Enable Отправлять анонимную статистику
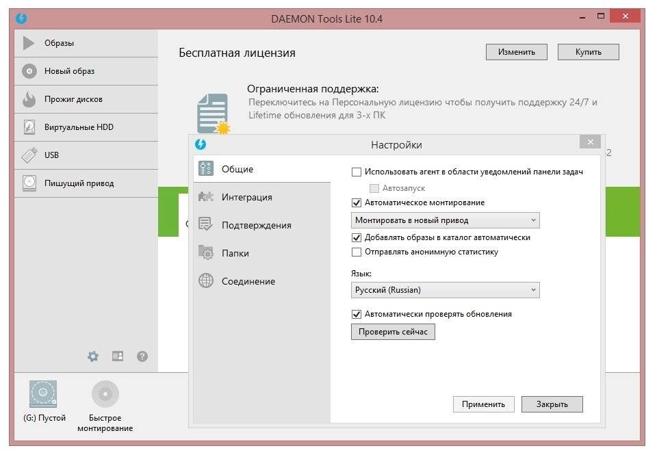 (357, 252)
